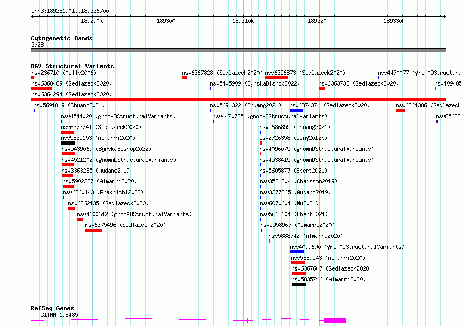461x326 pixels.
Task: Click the Cytogenetic Bands track heading
Action: point(62,38)
